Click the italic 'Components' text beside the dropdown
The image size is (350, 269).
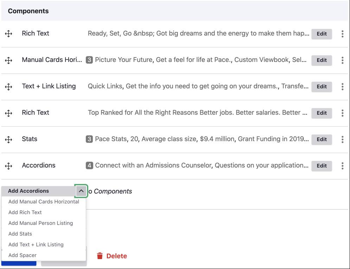click(x=113, y=192)
